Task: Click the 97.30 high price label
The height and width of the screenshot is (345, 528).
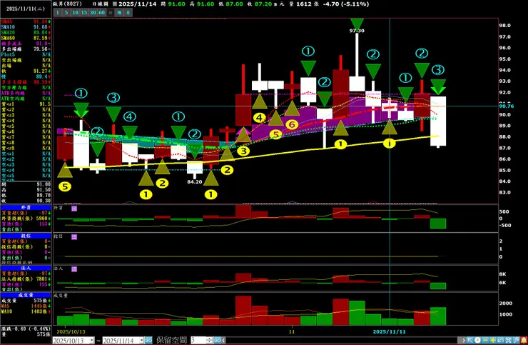Action: point(357,31)
